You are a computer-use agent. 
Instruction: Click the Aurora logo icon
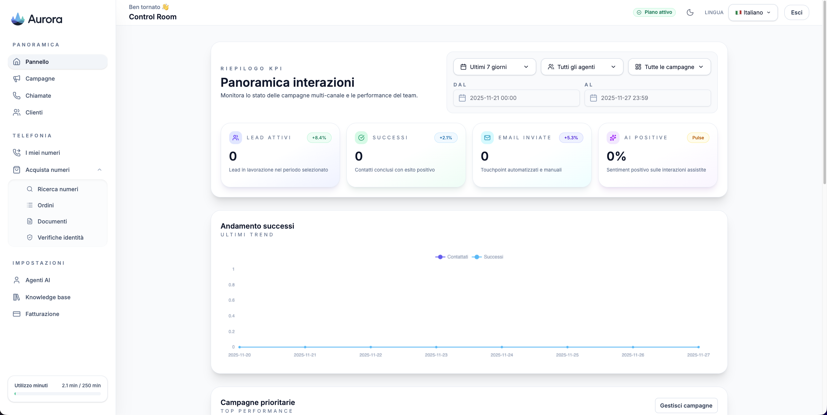pyautogui.click(x=18, y=19)
